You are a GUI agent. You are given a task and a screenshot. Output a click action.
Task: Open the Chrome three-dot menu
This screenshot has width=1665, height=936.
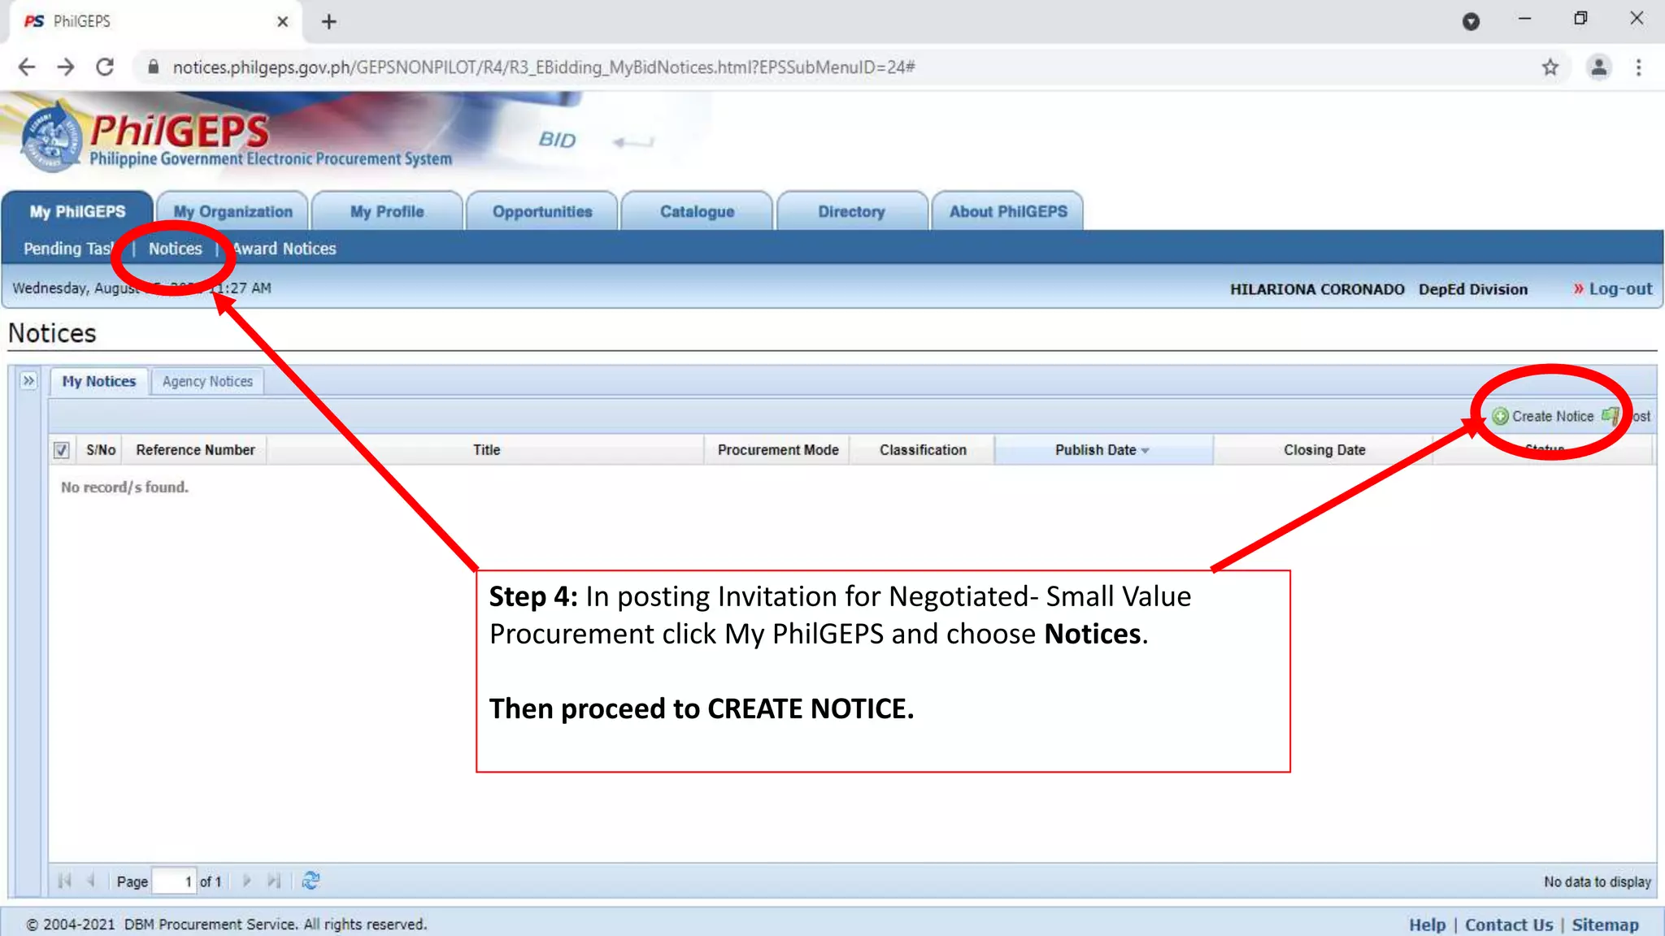1638,67
